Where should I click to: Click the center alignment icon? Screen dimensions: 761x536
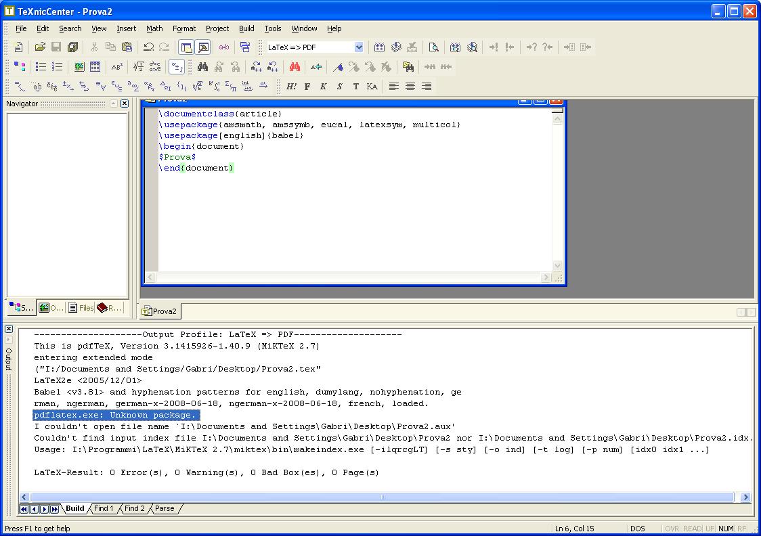[x=410, y=87]
